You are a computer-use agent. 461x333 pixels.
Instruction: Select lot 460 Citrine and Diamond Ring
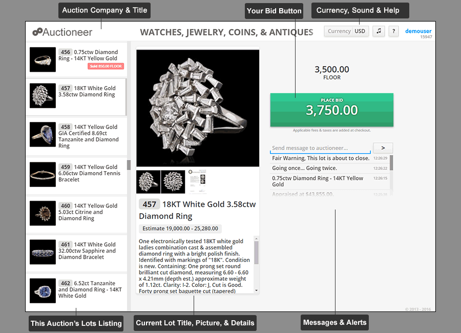76,213
